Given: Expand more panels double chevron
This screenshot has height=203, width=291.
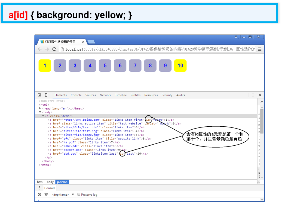Looking at the screenshot, I should pos(262,102).
